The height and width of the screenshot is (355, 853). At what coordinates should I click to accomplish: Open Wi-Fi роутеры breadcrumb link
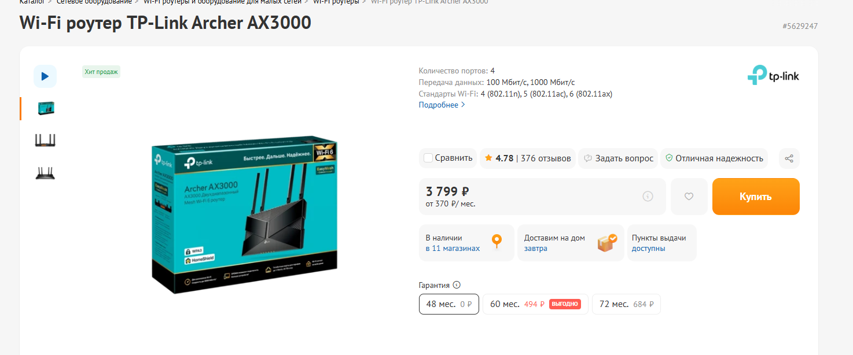pos(336,2)
